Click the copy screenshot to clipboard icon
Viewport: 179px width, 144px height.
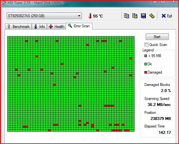click(135, 16)
